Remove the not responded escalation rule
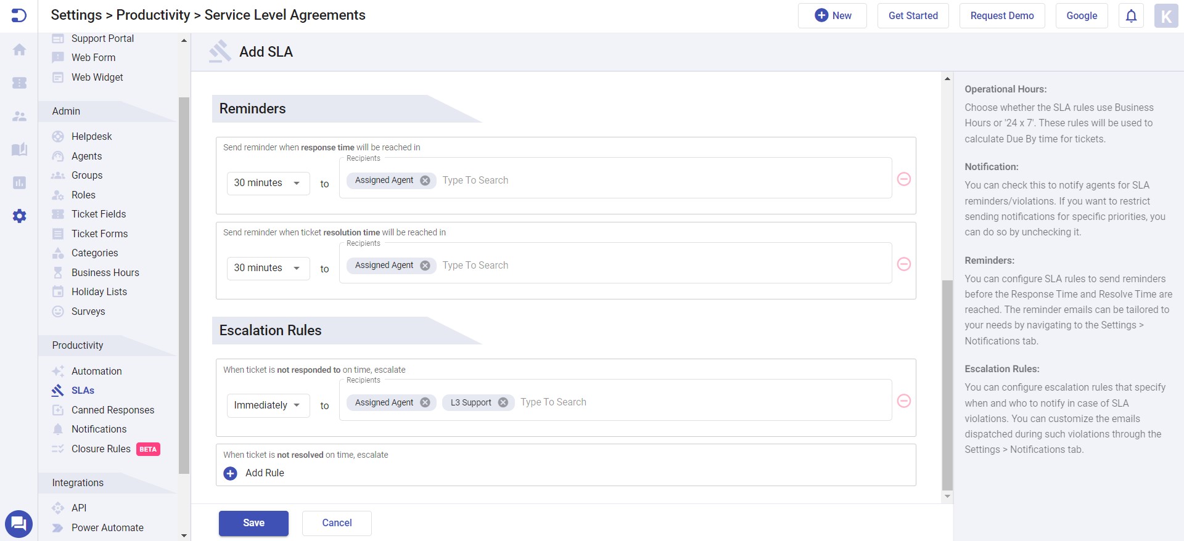This screenshot has width=1184, height=541. pyautogui.click(x=903, y=401)
